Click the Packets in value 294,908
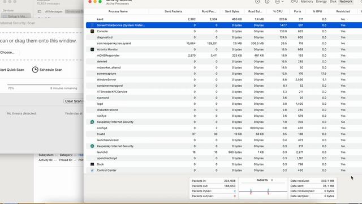 (x=230, y=181)
